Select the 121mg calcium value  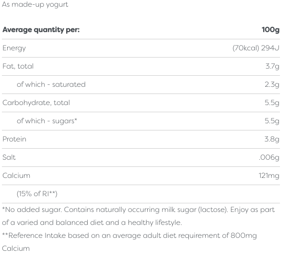269,176
